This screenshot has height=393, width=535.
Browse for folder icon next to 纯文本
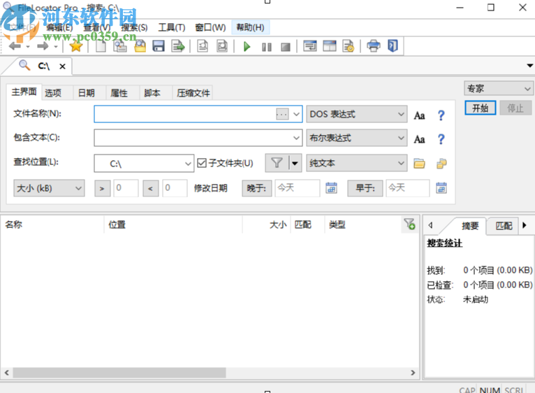(419, 164)
